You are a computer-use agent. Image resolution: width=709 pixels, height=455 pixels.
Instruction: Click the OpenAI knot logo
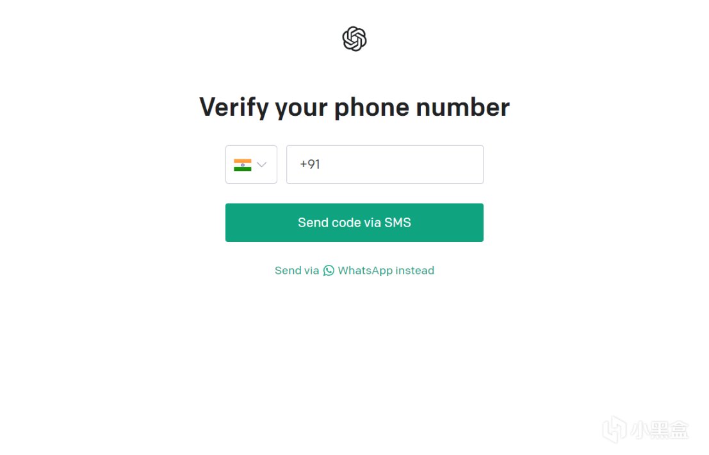click(x=354, y=39)
